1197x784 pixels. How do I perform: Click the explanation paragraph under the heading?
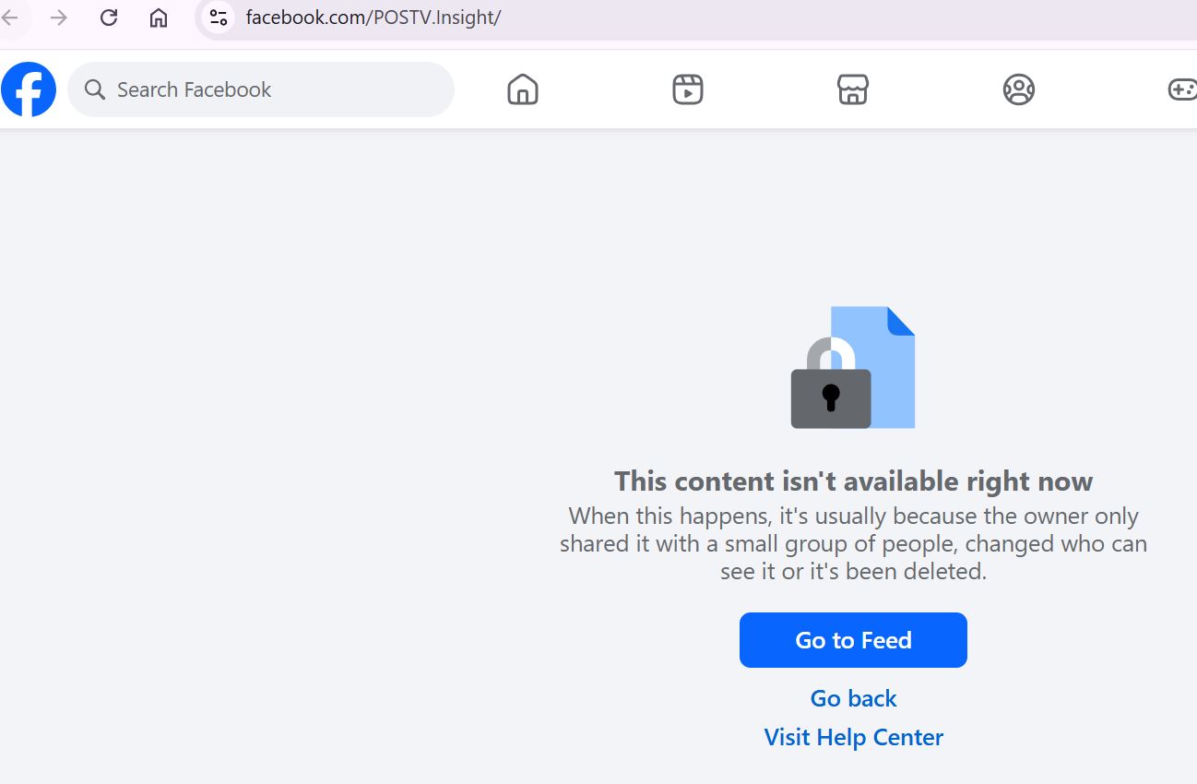click(853, 543)
